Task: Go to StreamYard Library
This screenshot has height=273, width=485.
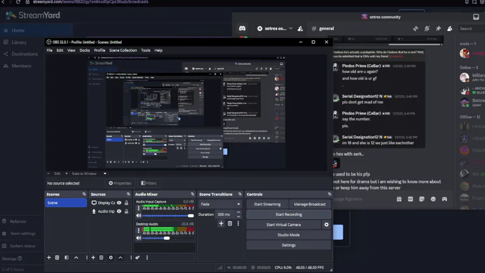Action: point(19,42)
